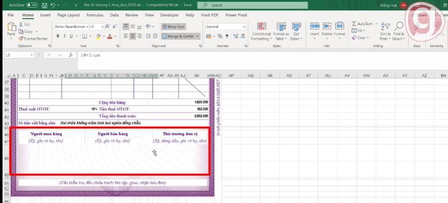448x203 pixels.
Task: Open the Fill options
Action: pos(358,31)
